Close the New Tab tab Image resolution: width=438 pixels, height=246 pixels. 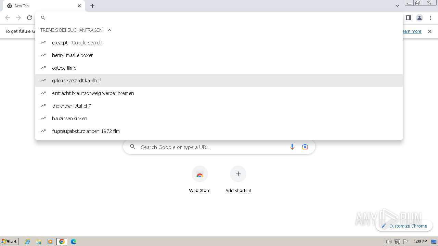pos(79,6)
